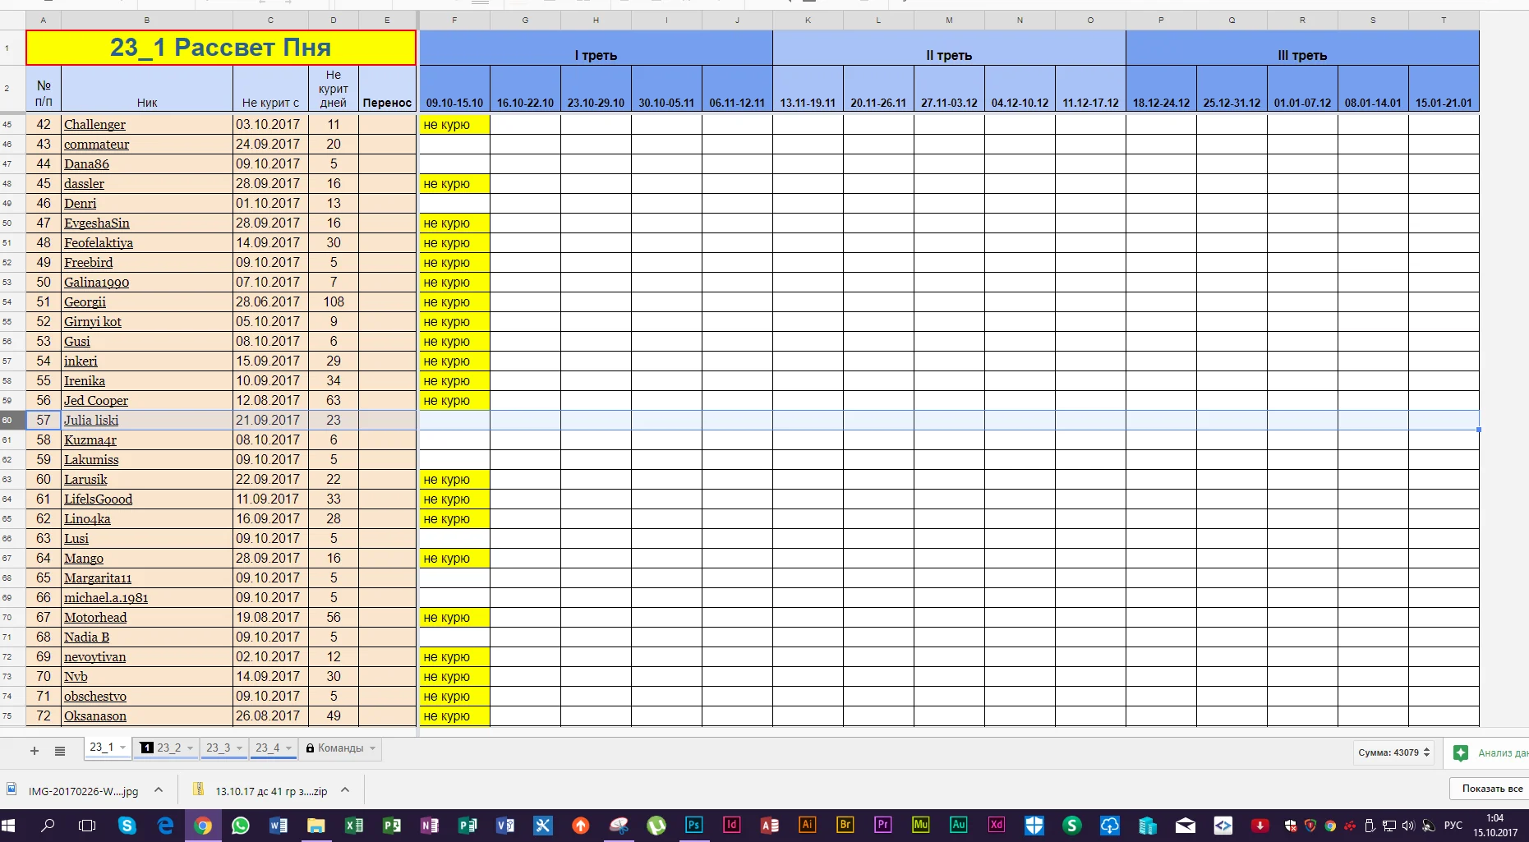The height and width of the screenshot is (842, 1529).
Task: Open OneNote from the taskbar
Action: [430, 826]
